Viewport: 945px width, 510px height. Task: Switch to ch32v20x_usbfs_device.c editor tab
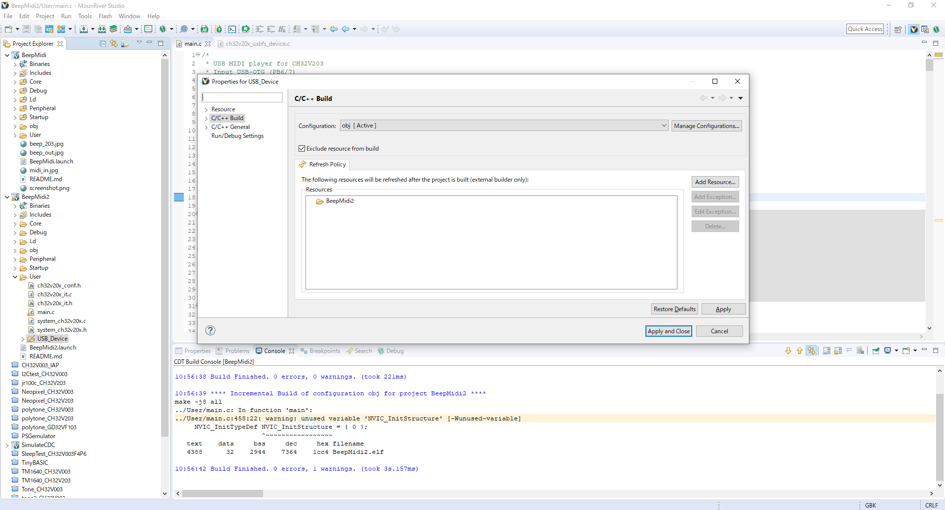coord(253,44)
